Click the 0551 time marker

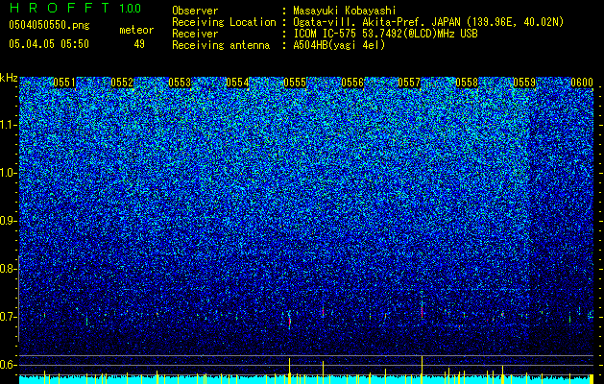pos(64,83)
